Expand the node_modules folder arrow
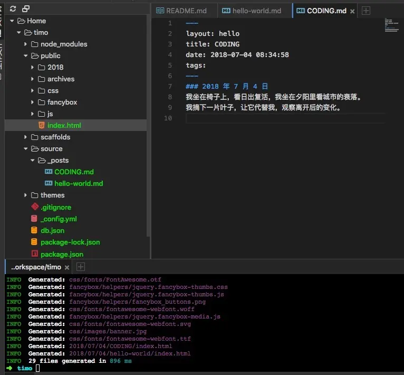The image size is (404, 375). [25, 44]
